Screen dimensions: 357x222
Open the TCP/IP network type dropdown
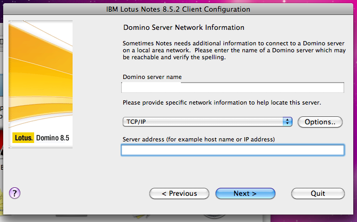[208, 122]
